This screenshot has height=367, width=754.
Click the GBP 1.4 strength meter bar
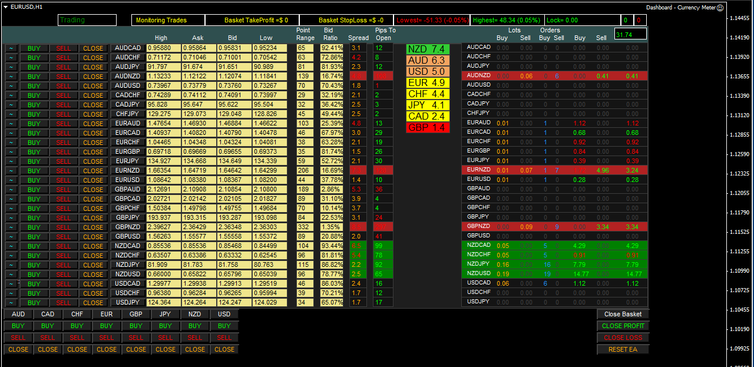428,128
